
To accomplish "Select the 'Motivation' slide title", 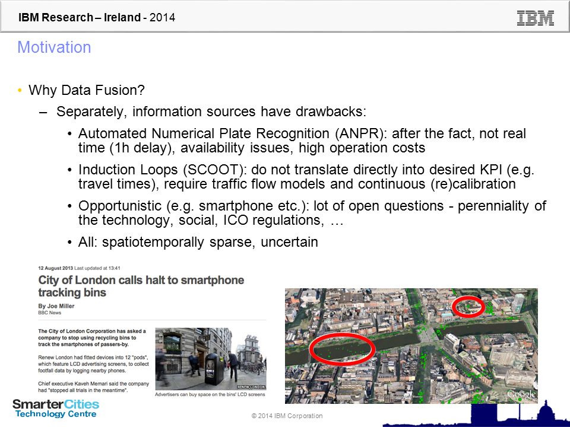I will (54, 47).
